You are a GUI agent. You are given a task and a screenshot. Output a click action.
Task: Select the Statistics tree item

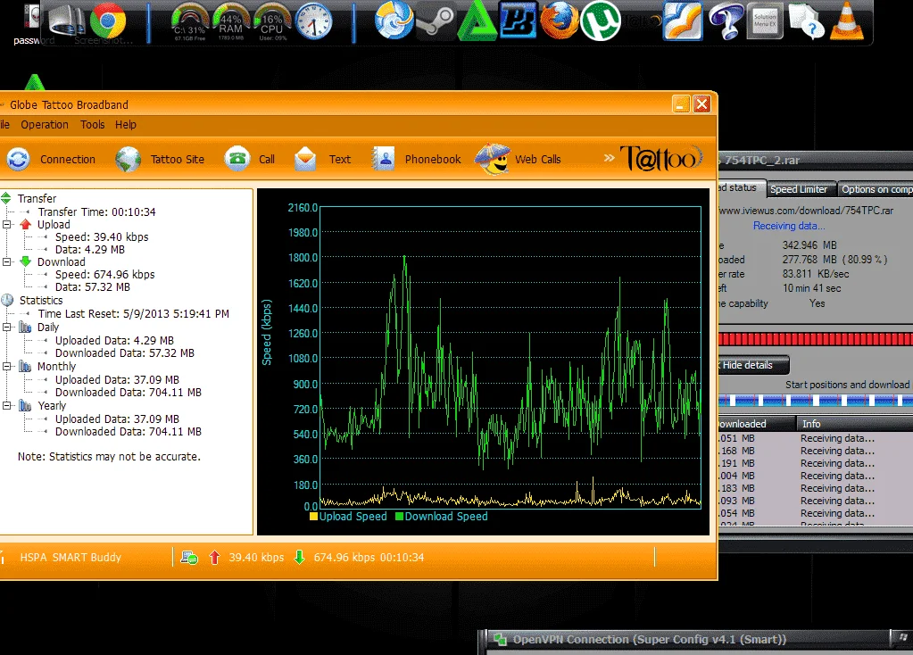pos(41,301)
